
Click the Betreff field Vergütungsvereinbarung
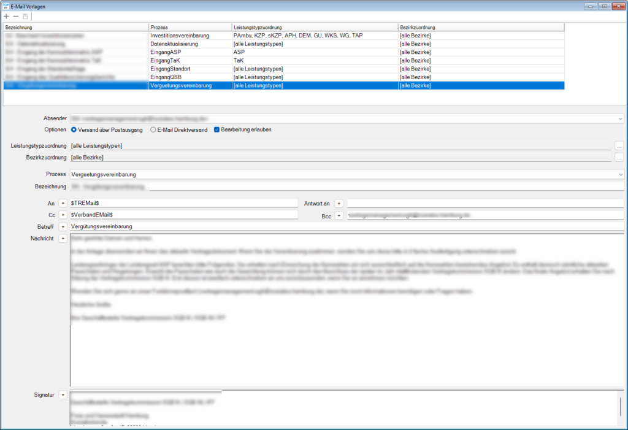pos(347,226)
